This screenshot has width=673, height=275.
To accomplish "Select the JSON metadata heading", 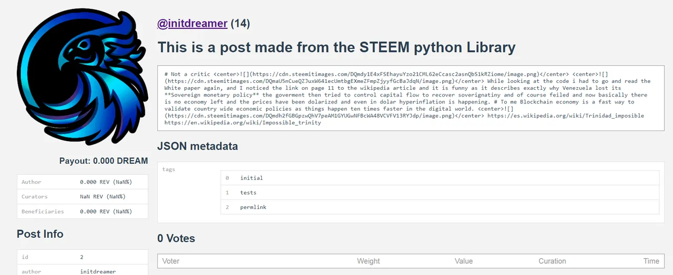I will click(198, 146).
